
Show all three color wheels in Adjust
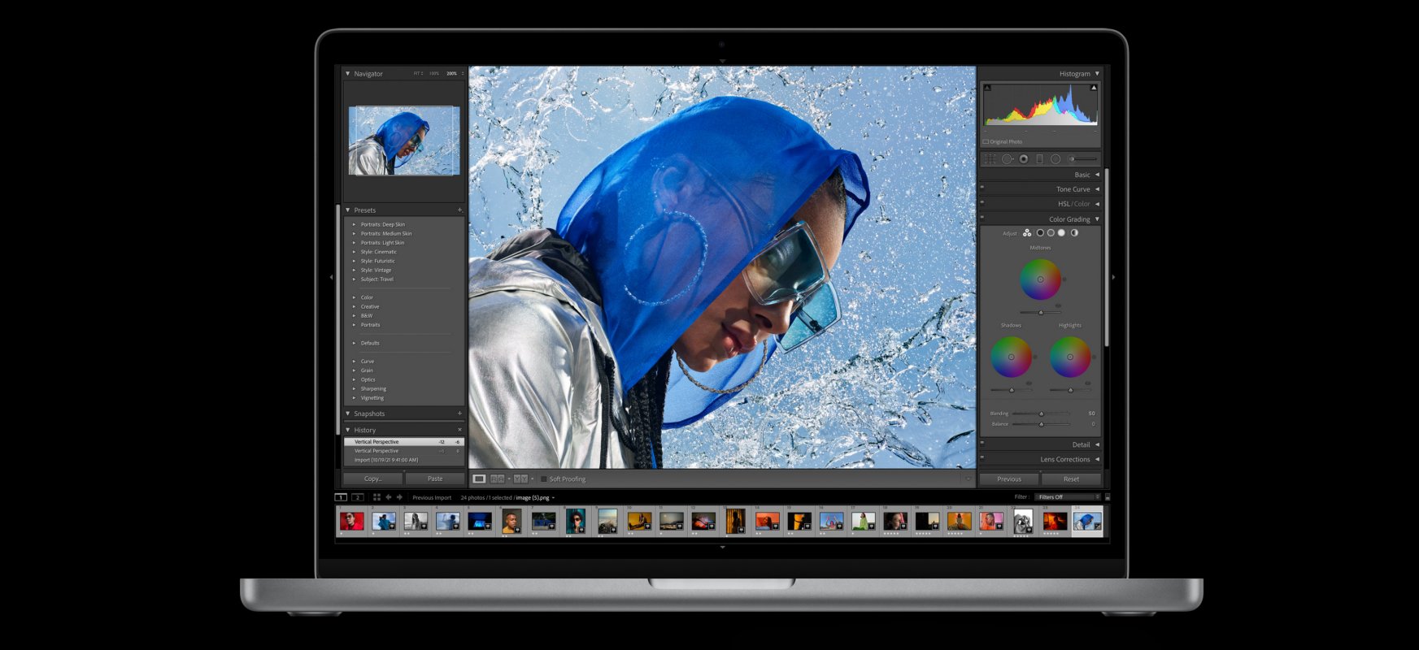point(1027,232)
